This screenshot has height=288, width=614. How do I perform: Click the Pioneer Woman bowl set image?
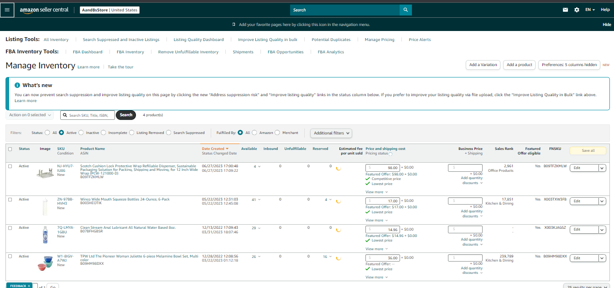(45, 263)
